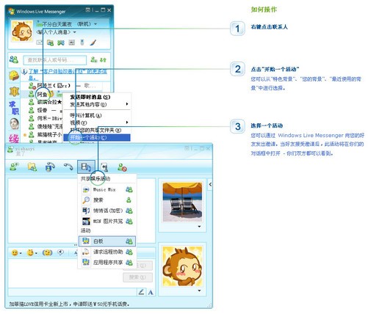Open the winks picker dropdown
The image size is (368, 314).
[32, 252]
